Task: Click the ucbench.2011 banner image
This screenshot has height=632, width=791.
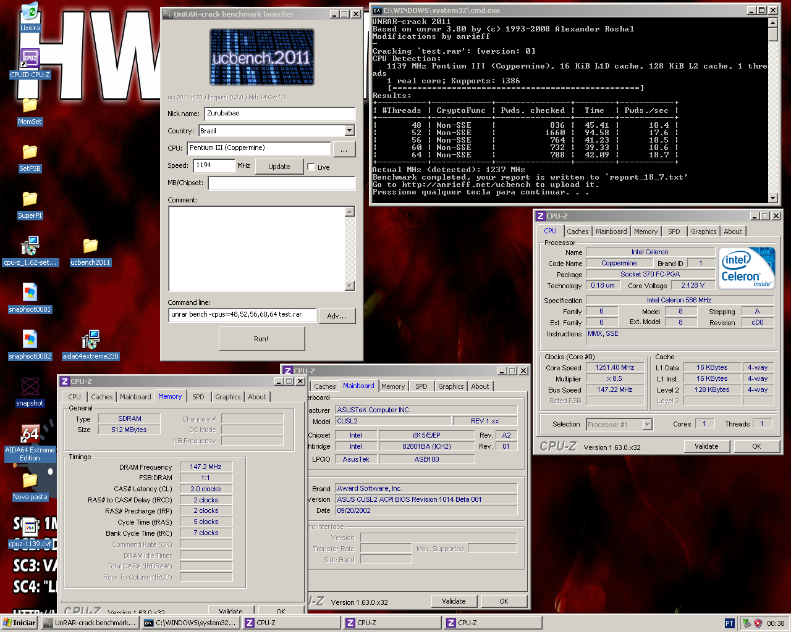Action: pyautogui.click(x=261, y=57)
